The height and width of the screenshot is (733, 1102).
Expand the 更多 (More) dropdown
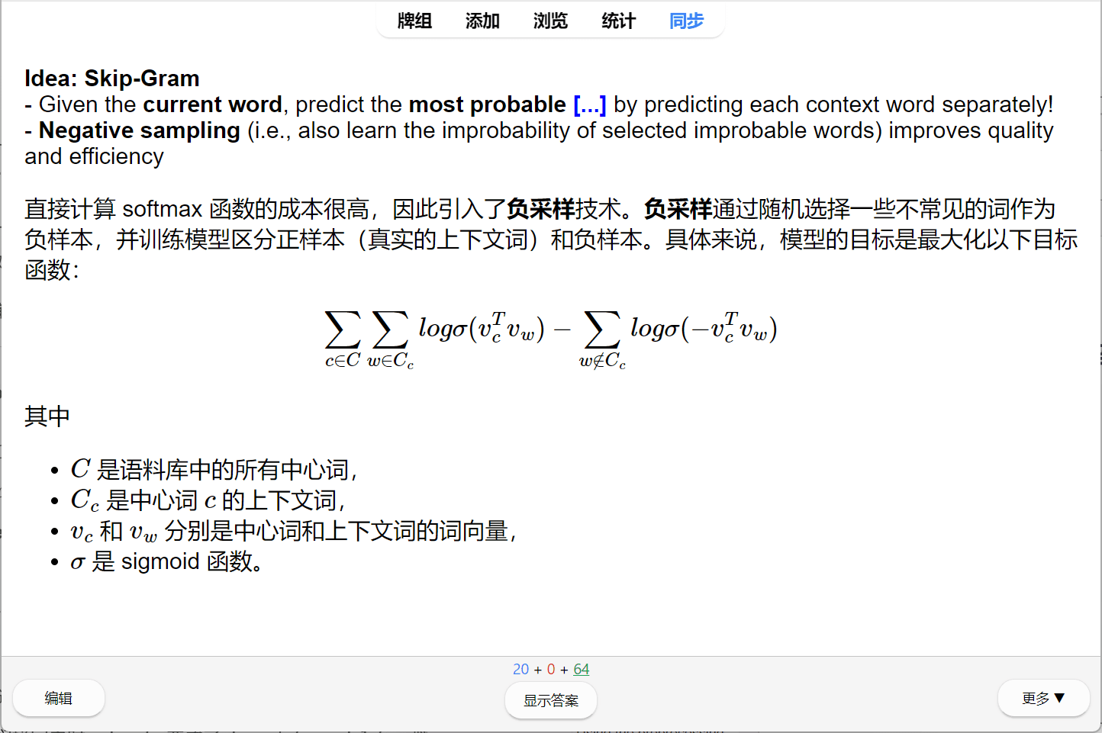pyautogui.click(x=1042, y=698)
